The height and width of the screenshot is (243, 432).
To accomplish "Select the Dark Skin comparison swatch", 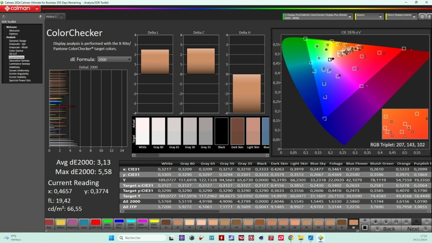I will [237, 131].
